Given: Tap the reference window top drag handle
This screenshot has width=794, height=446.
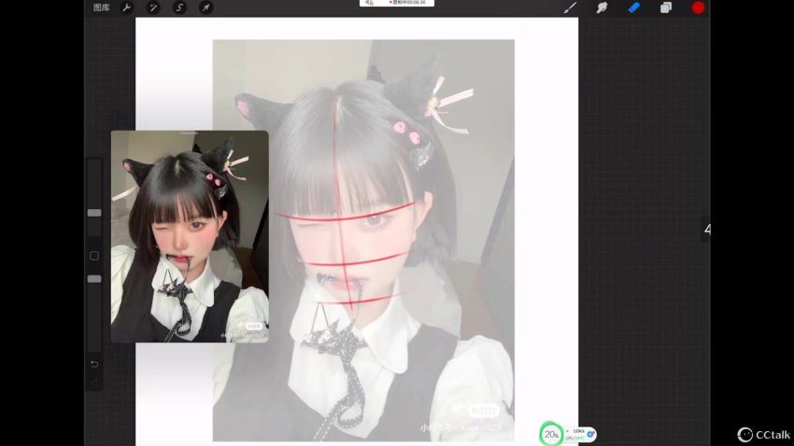Looking at the screenshot, I should [189, 133].
